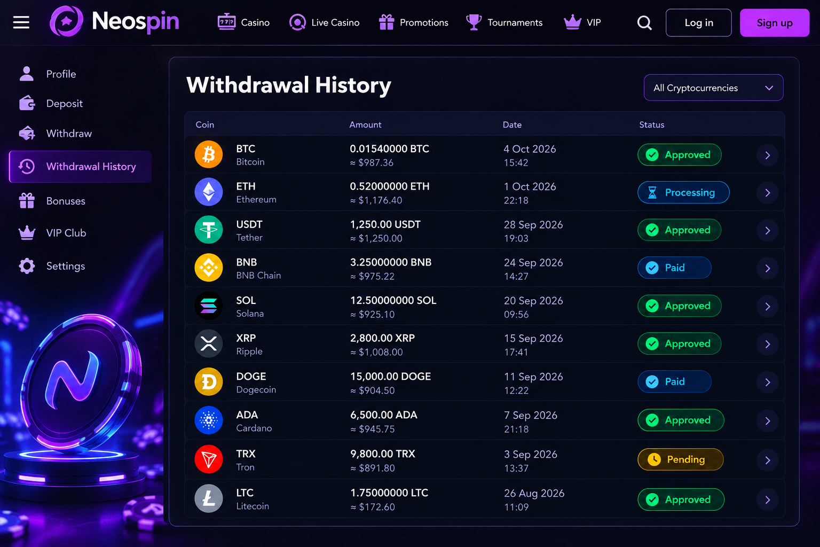Click the Tron coin icon
The image size is (820, 547).
(209, 459)
